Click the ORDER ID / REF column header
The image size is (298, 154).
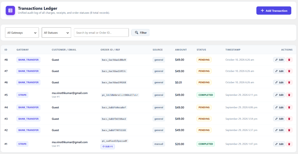point(110,50)
